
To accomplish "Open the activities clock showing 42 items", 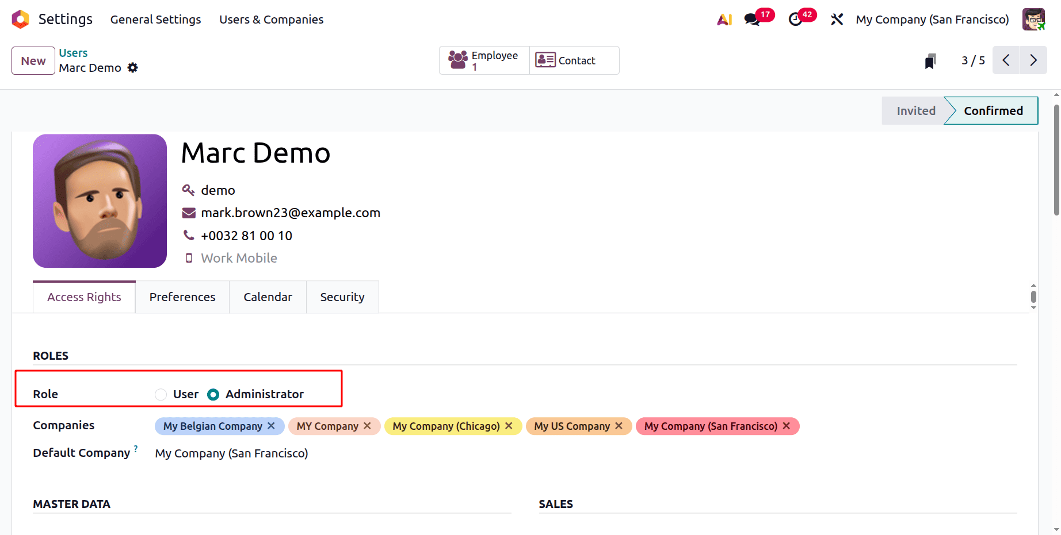I will coord(796,19).
